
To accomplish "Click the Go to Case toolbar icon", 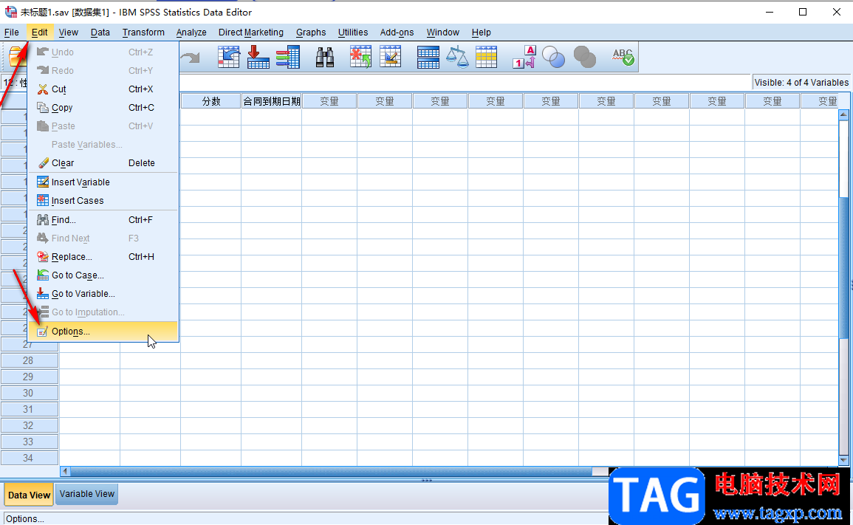I will click(228, 57).
